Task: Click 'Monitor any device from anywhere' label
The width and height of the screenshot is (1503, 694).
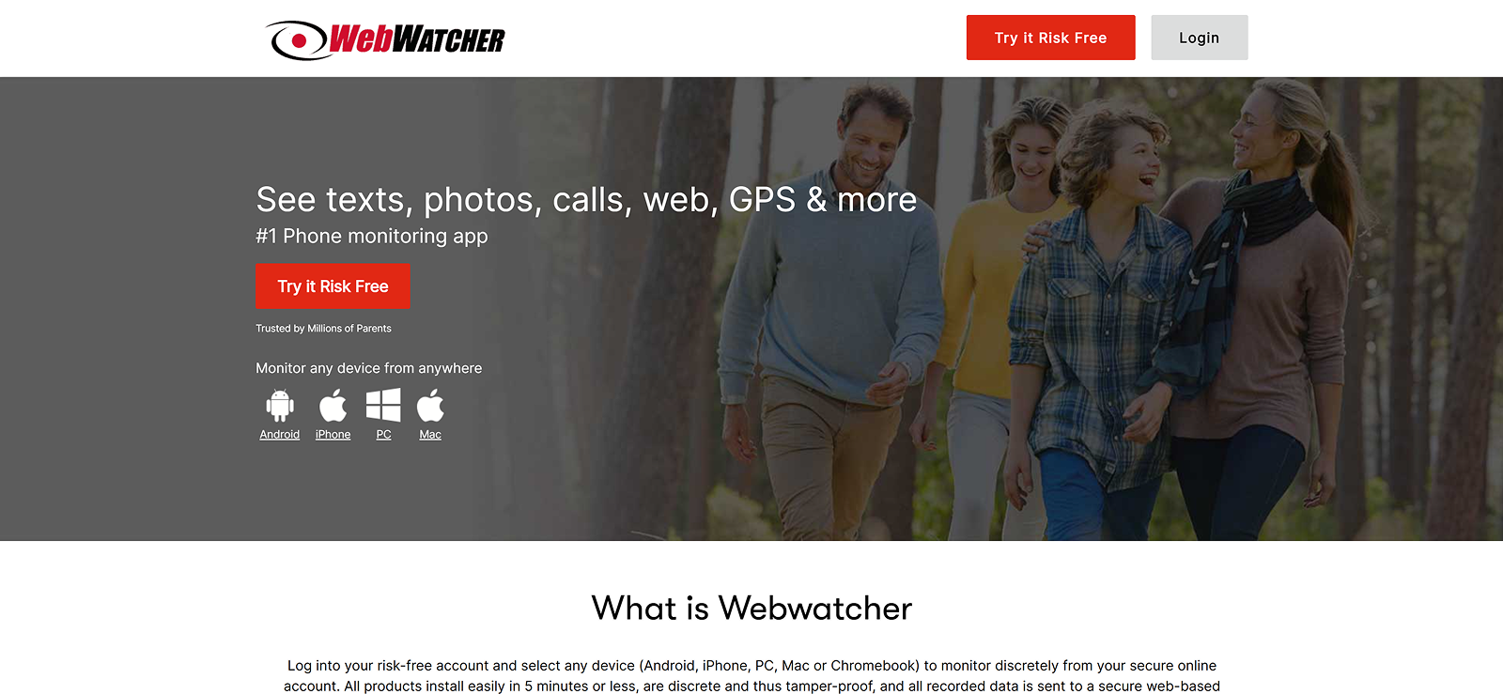Action: coord(368,368)
